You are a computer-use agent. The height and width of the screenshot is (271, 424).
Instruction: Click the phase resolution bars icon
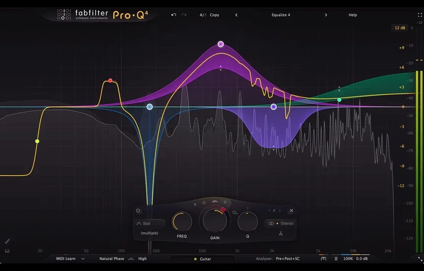click(x=131, y=259)
